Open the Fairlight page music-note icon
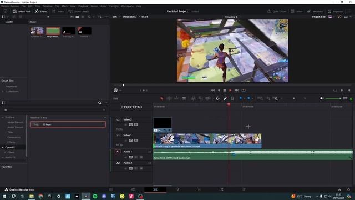This screenshot has height=200, width=355. tap(222, 189)
